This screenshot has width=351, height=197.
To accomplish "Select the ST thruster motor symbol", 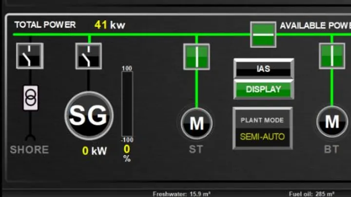I will (196, 124).
